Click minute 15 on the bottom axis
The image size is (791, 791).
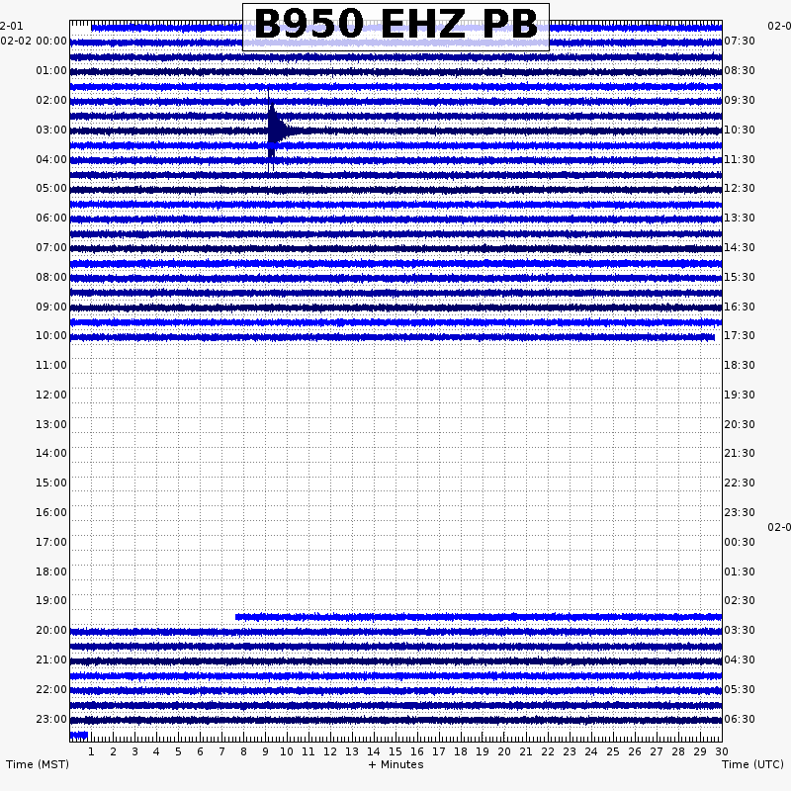click(x=395, y=751)
